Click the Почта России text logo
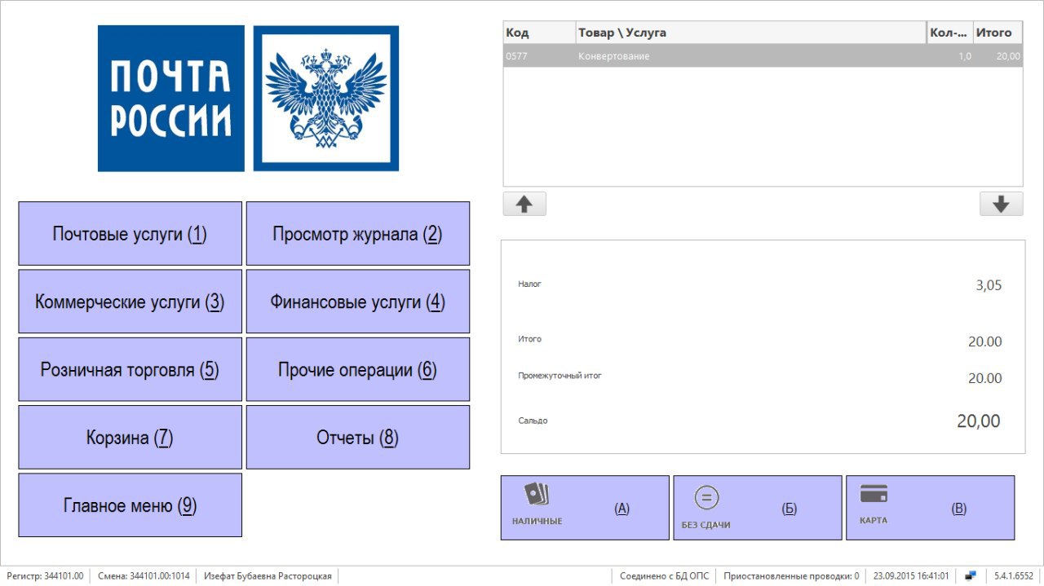1044x586 pixels. 171,99
